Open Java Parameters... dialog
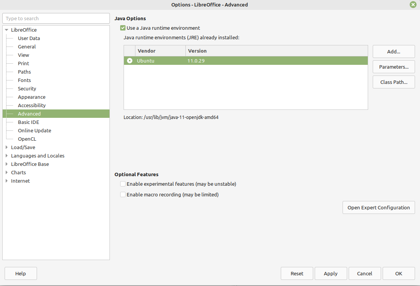The height and width of the screenshot is (286, 420). point(393,67)
